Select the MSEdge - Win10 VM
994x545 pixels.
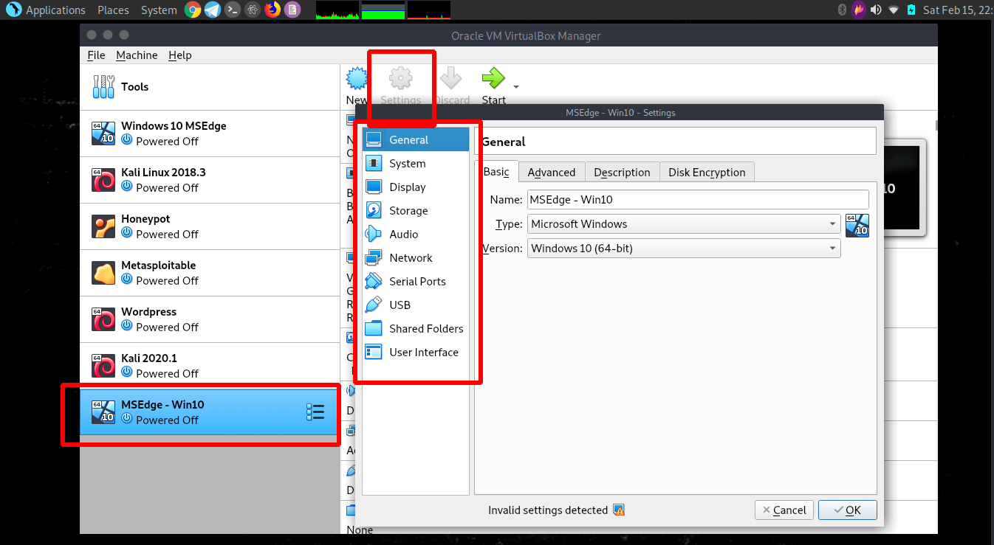pos(210,412)
